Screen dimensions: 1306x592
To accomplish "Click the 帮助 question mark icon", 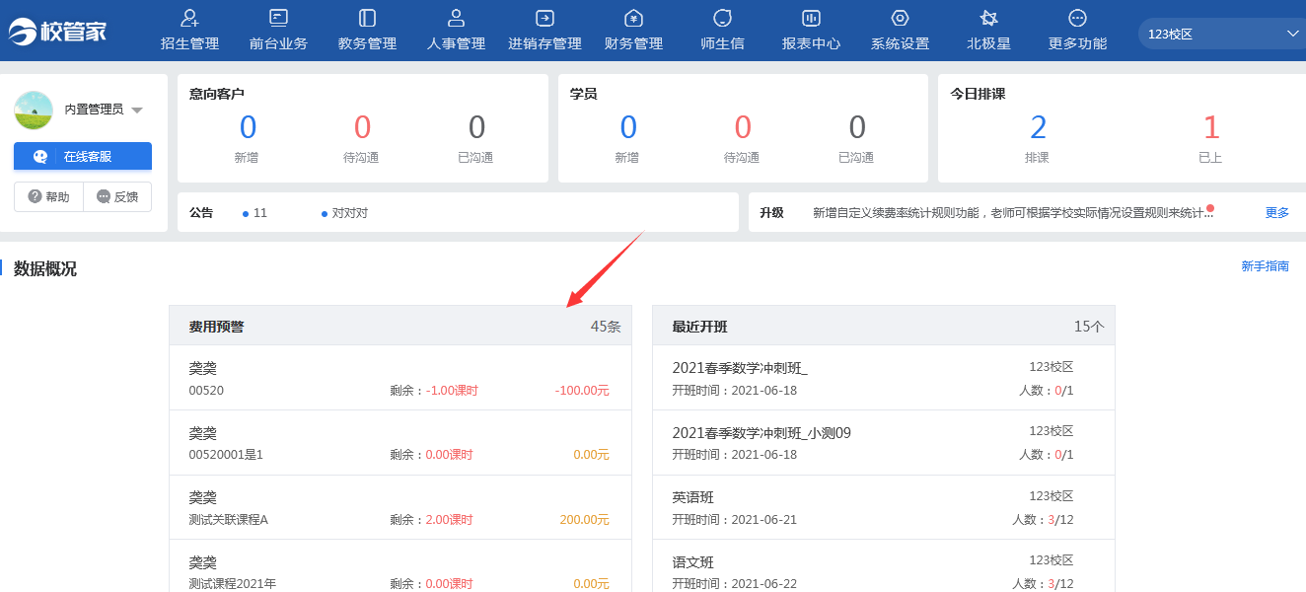I will (35, 196).
